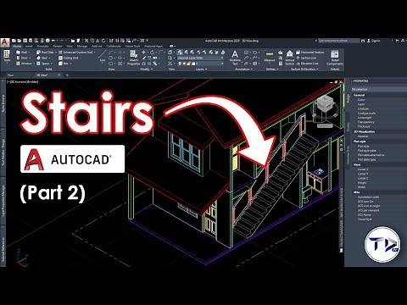Open the View ribbon tab
Screen dimensions: 407x305
pos(70,46)
